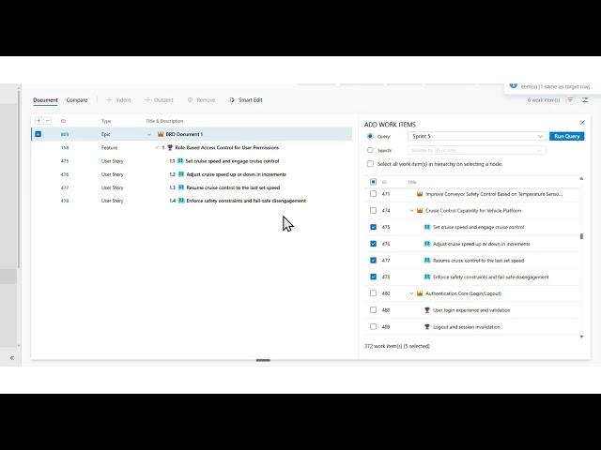This screenshot has width=601, height=450.
Task: Switch to the Compare tab
Action: pos(77,100)
